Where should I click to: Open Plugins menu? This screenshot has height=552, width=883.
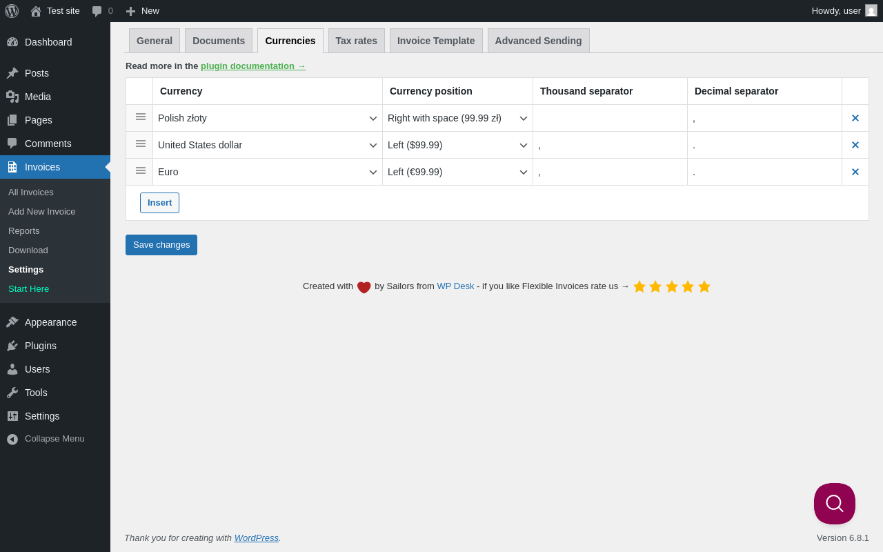(x=55, y=346)
